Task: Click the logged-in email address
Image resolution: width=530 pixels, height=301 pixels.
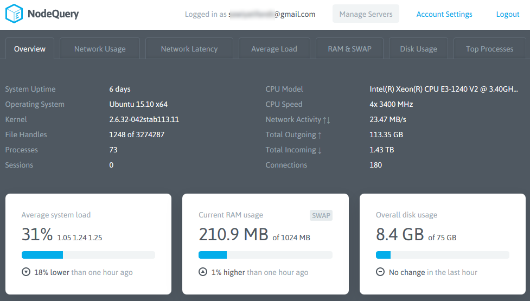Action: point(272,14)
